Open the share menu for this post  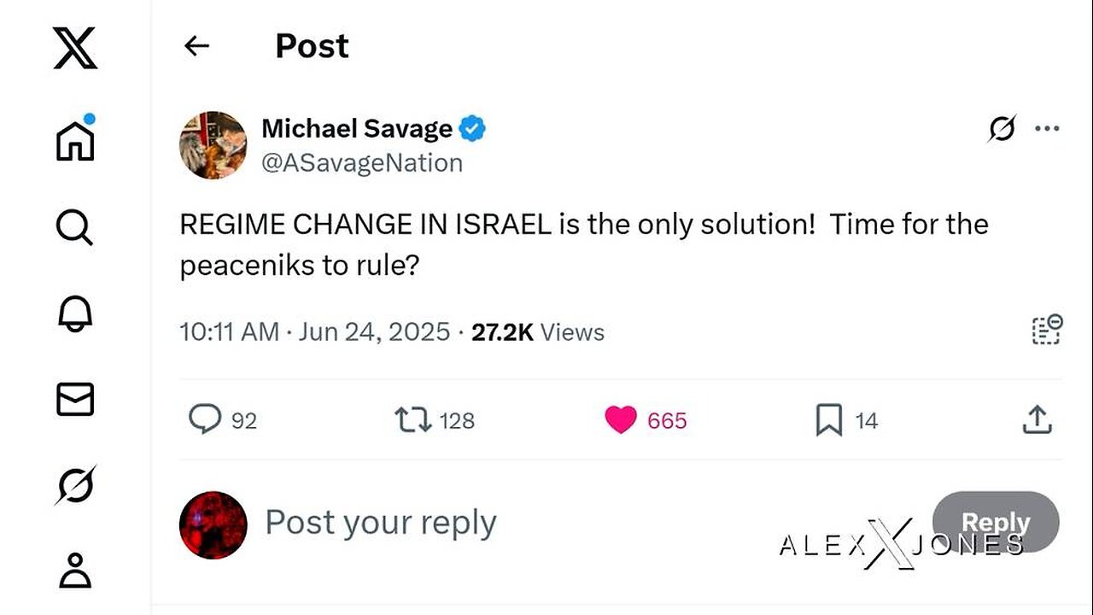(x=1037, y=419)
